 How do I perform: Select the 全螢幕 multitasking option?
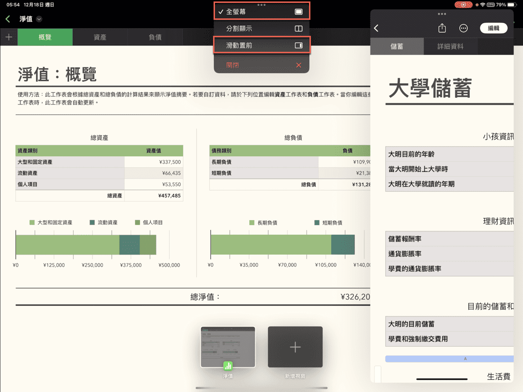pos(261,12)
